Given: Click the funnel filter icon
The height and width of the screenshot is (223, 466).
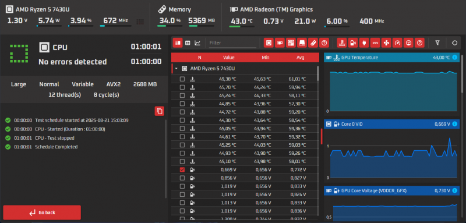Looking at the screenshot, I should point(437,43).
